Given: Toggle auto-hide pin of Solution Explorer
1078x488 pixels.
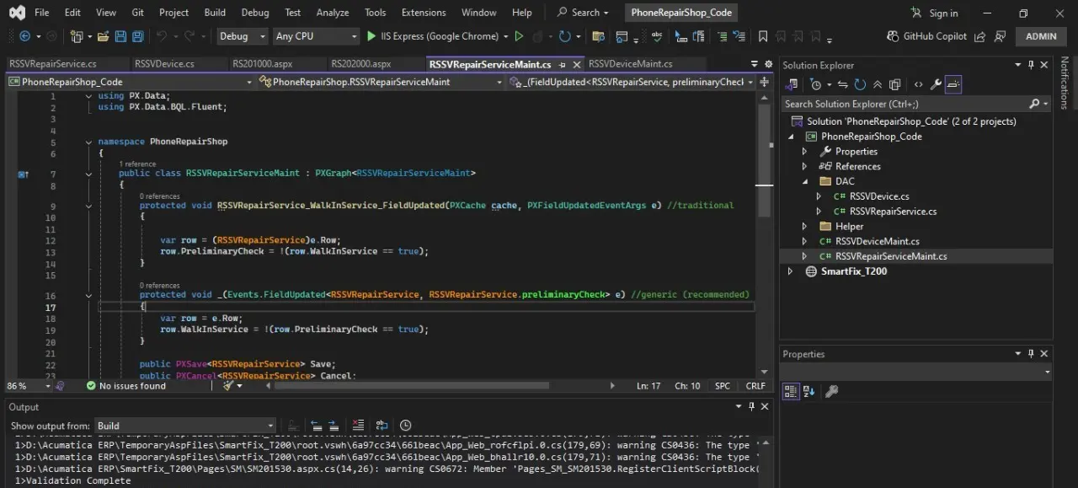Looking at the screenshot, I should tap(1031, 65).
